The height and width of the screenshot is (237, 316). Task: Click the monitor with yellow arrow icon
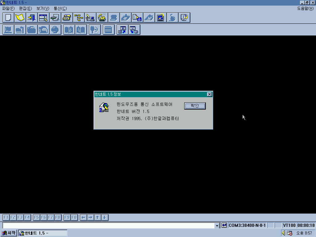pos(160,18)
